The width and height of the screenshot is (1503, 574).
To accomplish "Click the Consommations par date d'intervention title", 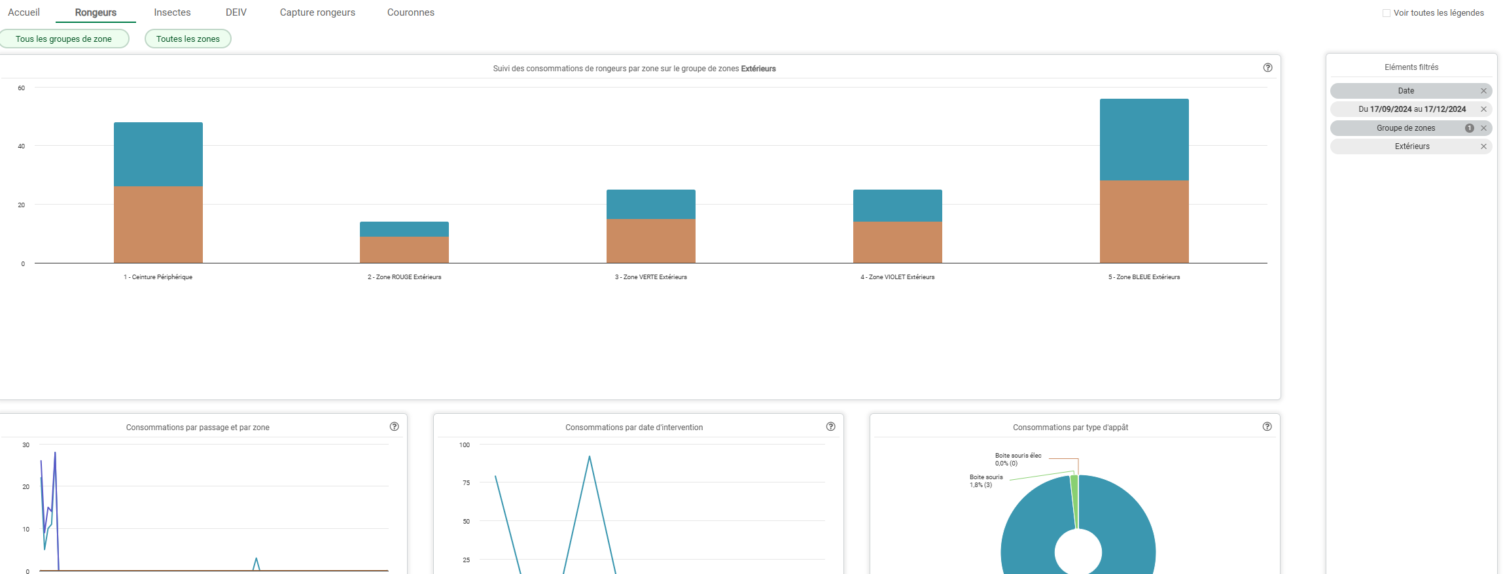I will 634,428.
